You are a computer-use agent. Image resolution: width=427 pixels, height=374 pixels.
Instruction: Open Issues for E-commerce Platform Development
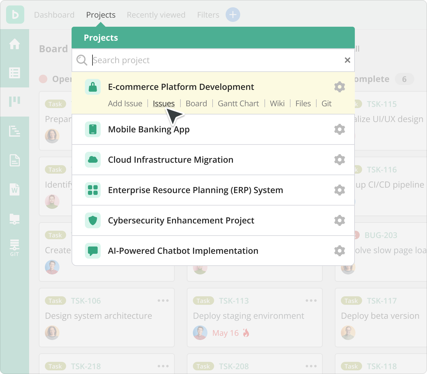coord(163,104)
